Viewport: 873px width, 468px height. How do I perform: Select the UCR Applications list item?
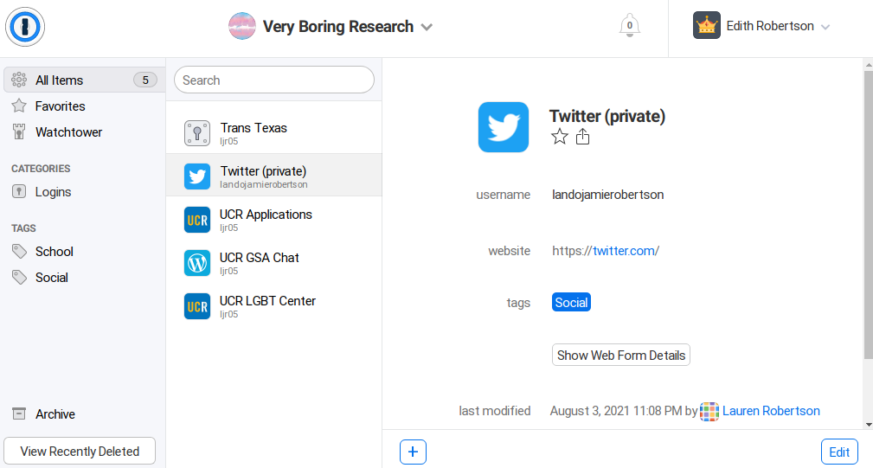click(x=274, y=220)
